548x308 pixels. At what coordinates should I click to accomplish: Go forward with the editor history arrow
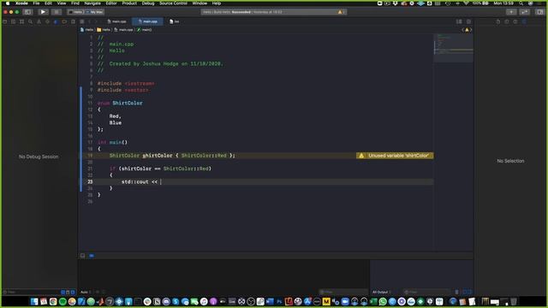click(x=97, y=21)
